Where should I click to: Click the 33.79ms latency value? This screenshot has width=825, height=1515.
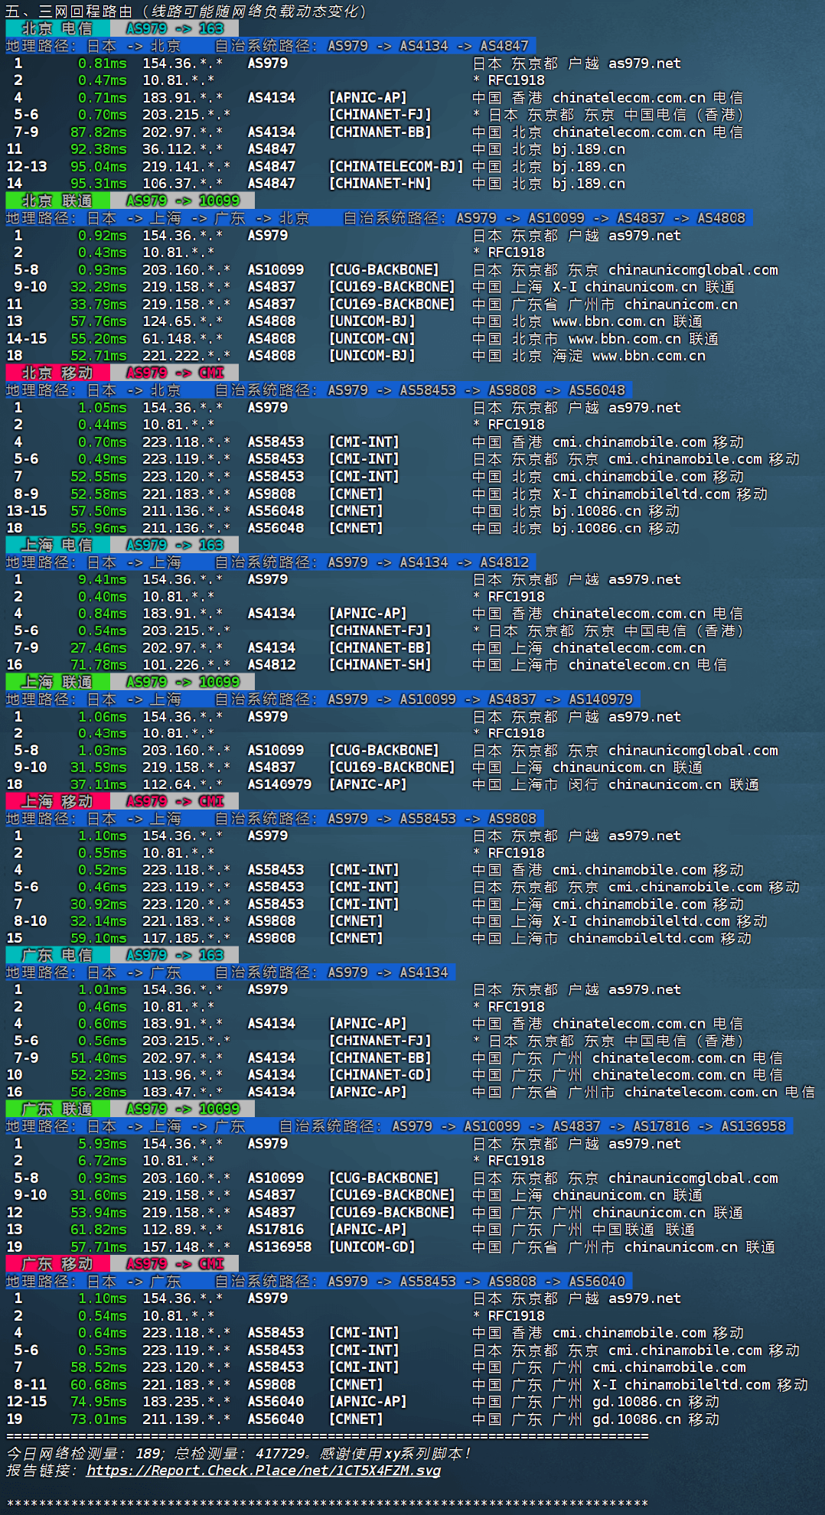pyautogui.click(x=99, y=304)
